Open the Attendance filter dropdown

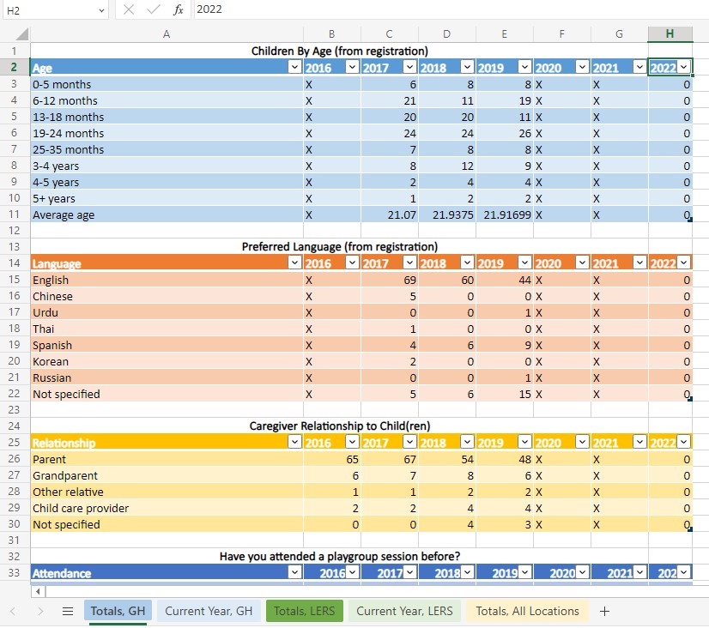tap(295, 572)
